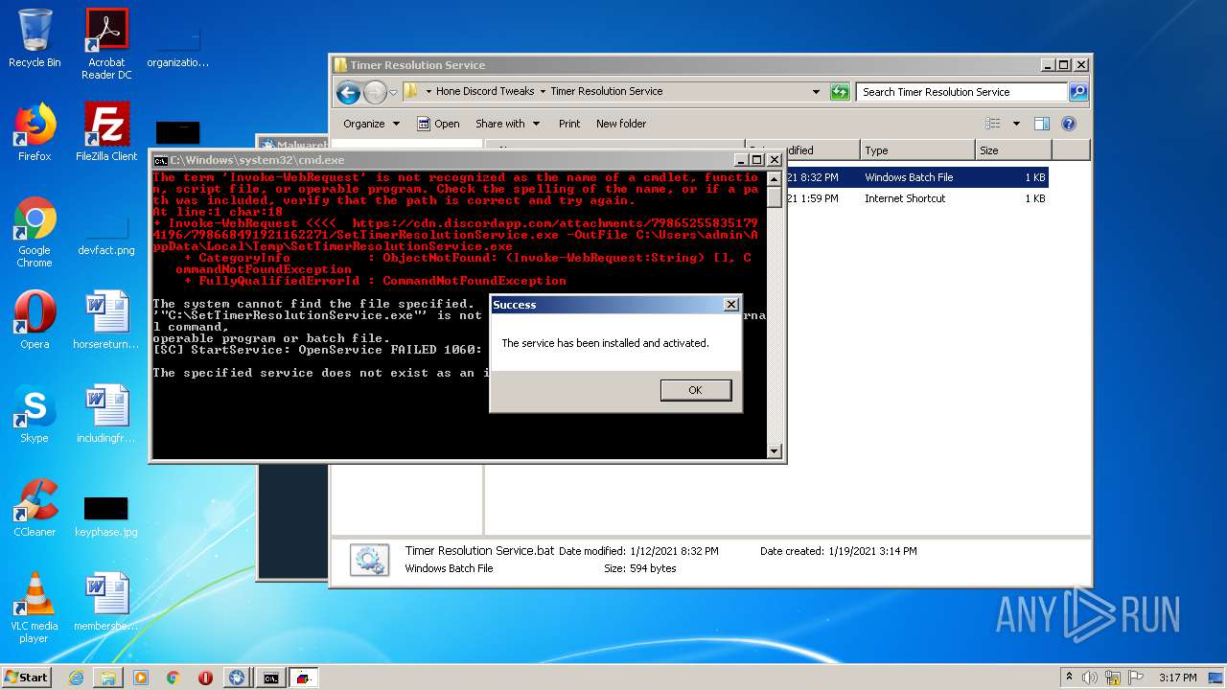Image resolution: width=1227 pixels, height=690 pixels.
Task: Click New folder in Explorer toolbar
Action: click(x=621, y=124)
